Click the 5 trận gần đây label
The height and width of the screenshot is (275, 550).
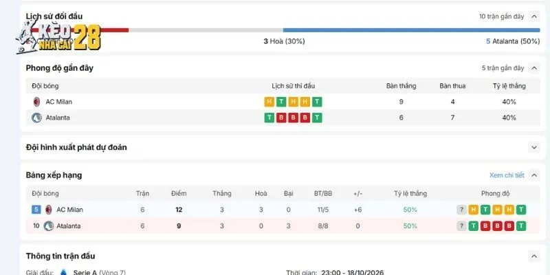click(x=503, y=68)
